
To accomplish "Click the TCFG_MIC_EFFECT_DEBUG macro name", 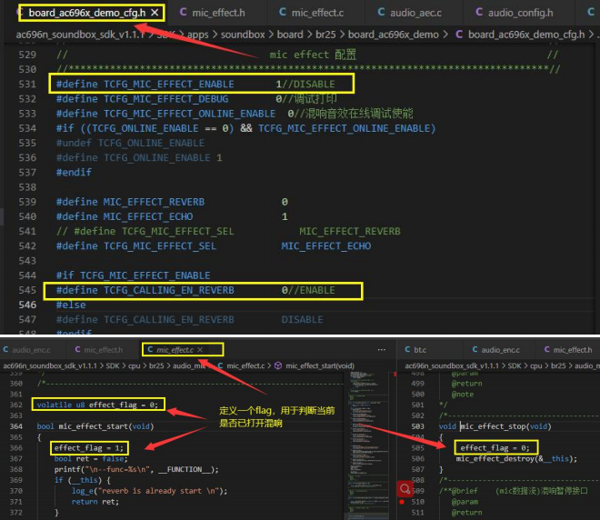I will coord(165,99).
